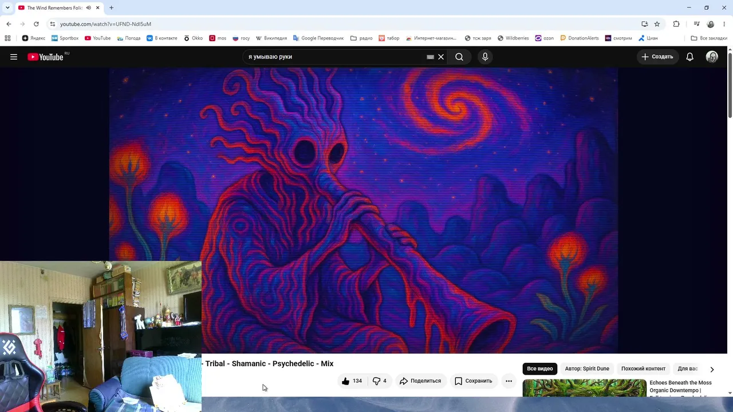This screenshot has height=412, width=733.
Task: Open a new browser tab
Action: coord(111,8)
